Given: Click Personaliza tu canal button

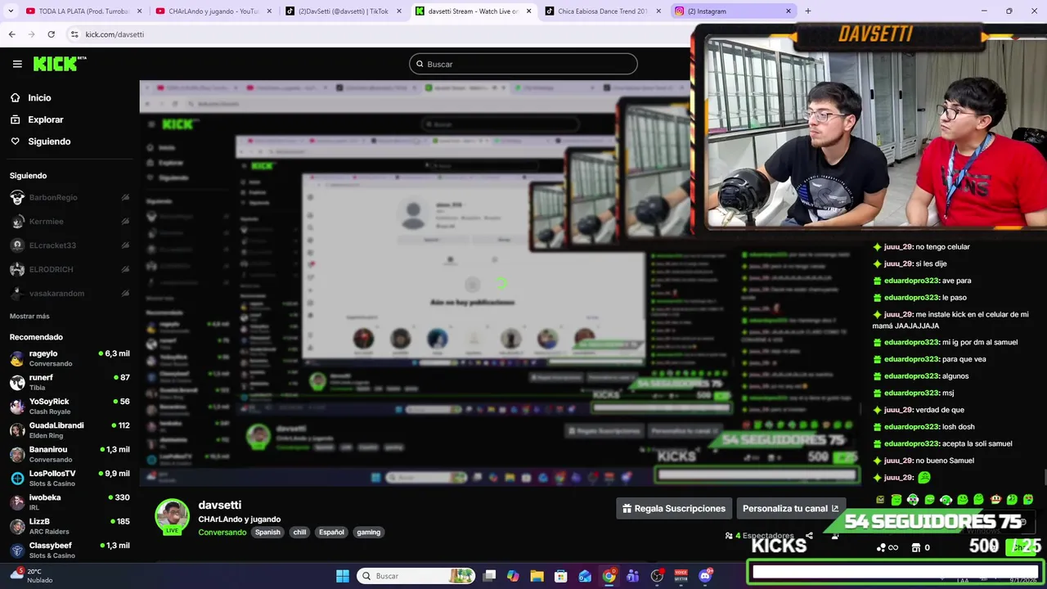Looking at the screenshot, I should pyautogui.click(x=790, y=508).
